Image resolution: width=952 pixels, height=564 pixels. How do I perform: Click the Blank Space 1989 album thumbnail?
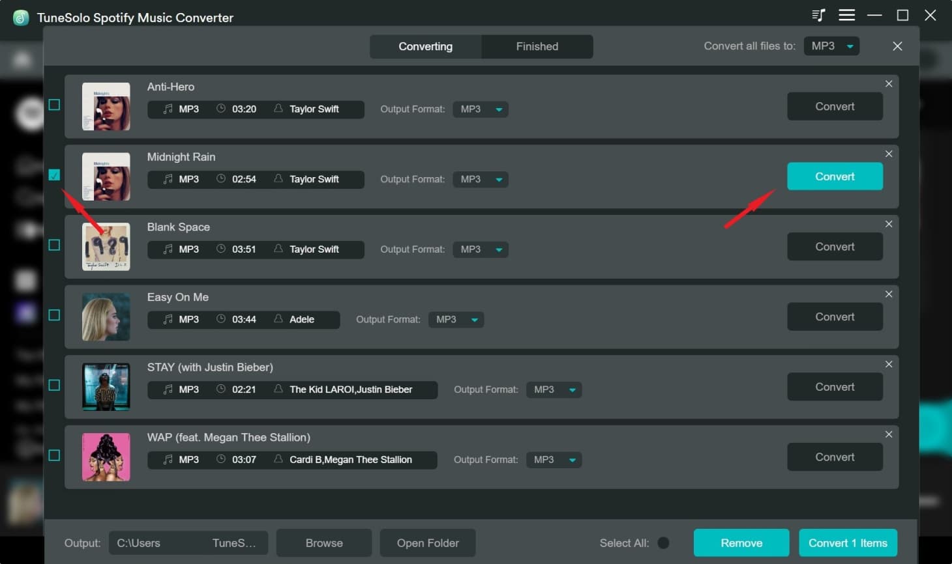point(106,247)
